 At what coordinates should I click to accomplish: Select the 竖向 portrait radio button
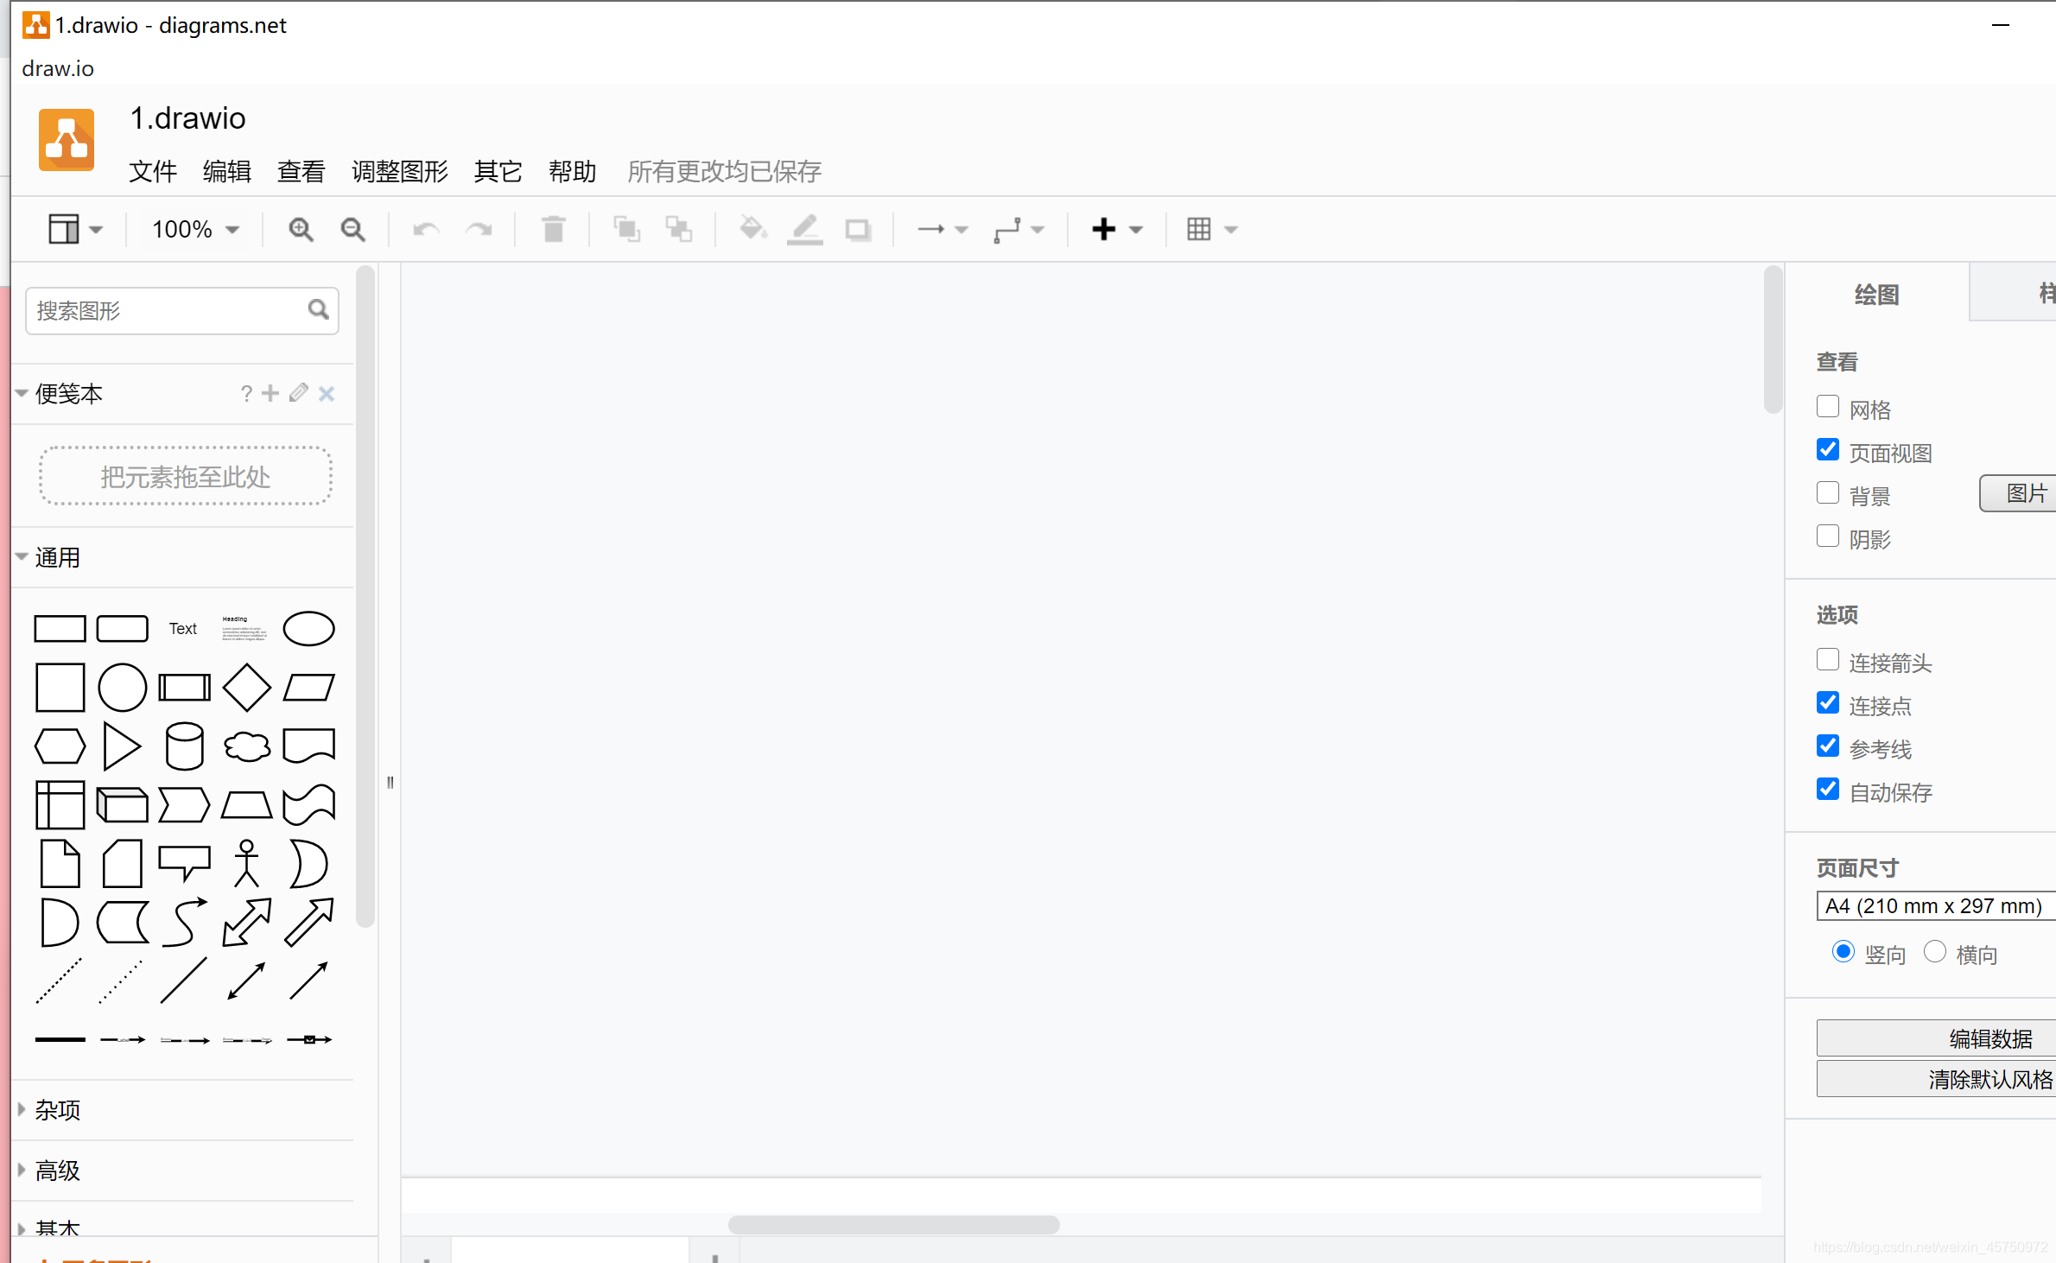[1843, 952]
